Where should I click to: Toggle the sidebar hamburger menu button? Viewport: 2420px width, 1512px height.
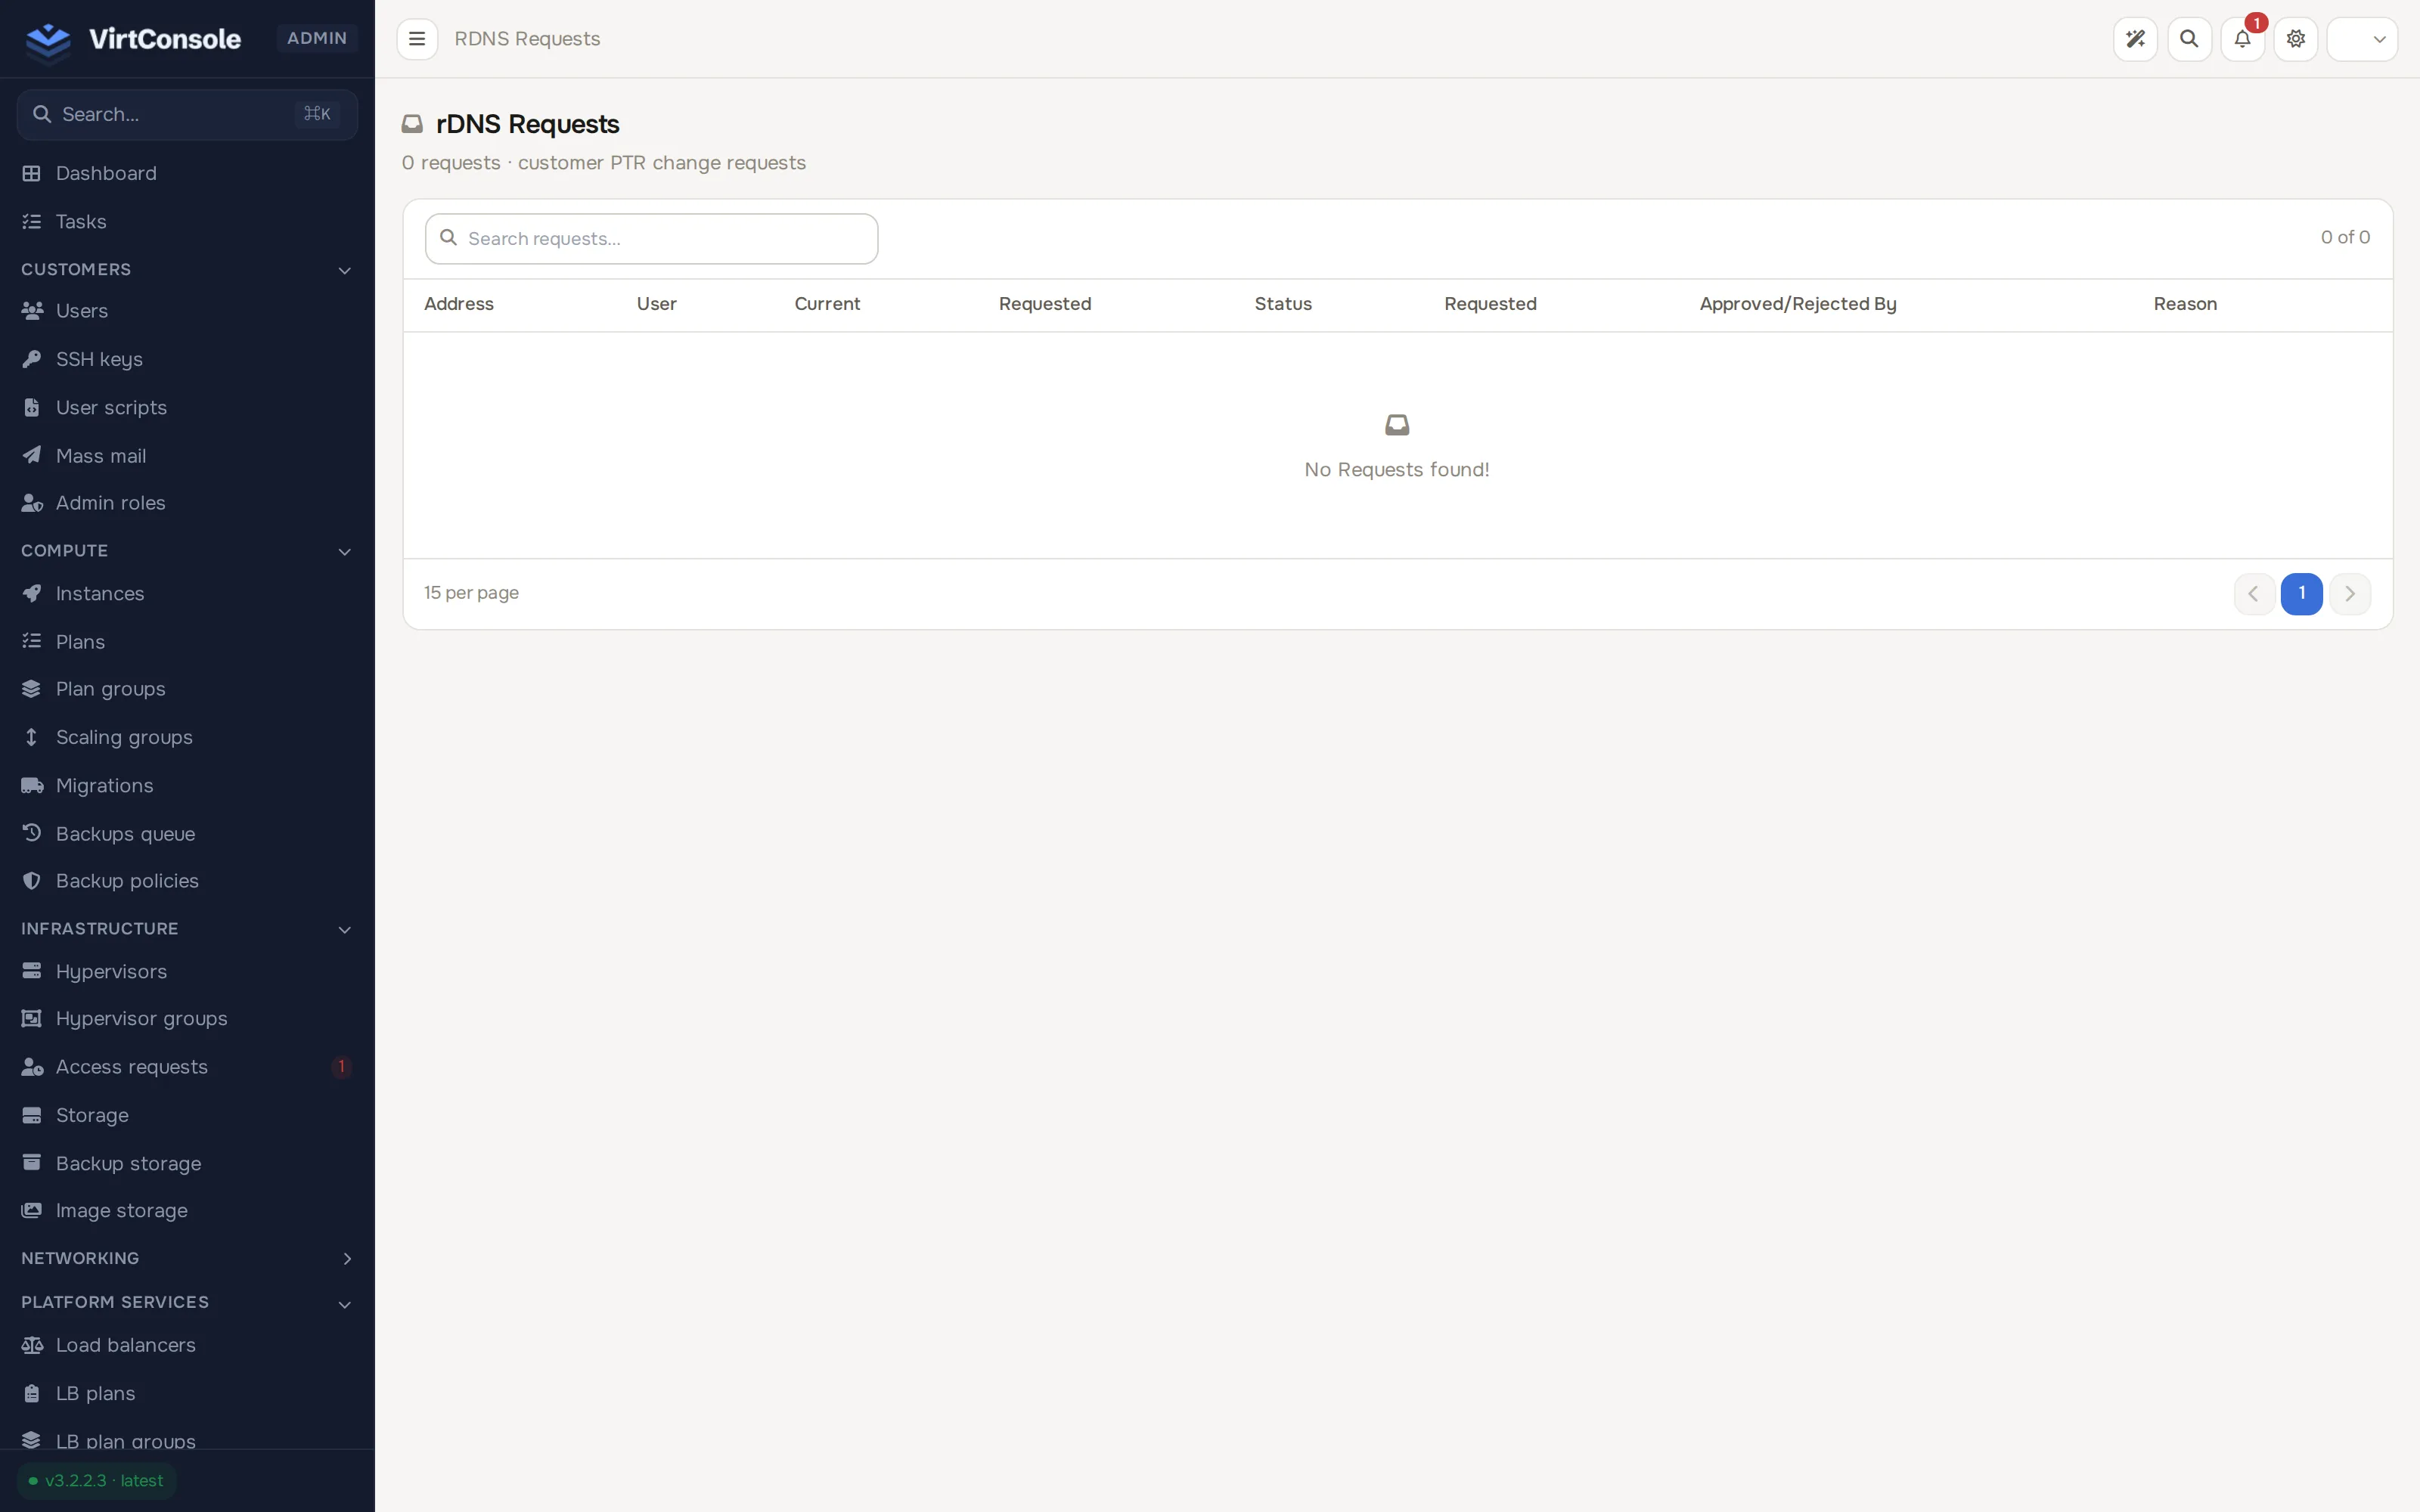[x=417, y=39]
